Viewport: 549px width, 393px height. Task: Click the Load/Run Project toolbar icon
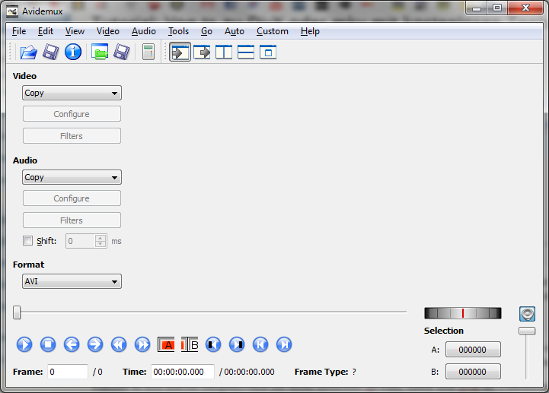click(100, 52)
